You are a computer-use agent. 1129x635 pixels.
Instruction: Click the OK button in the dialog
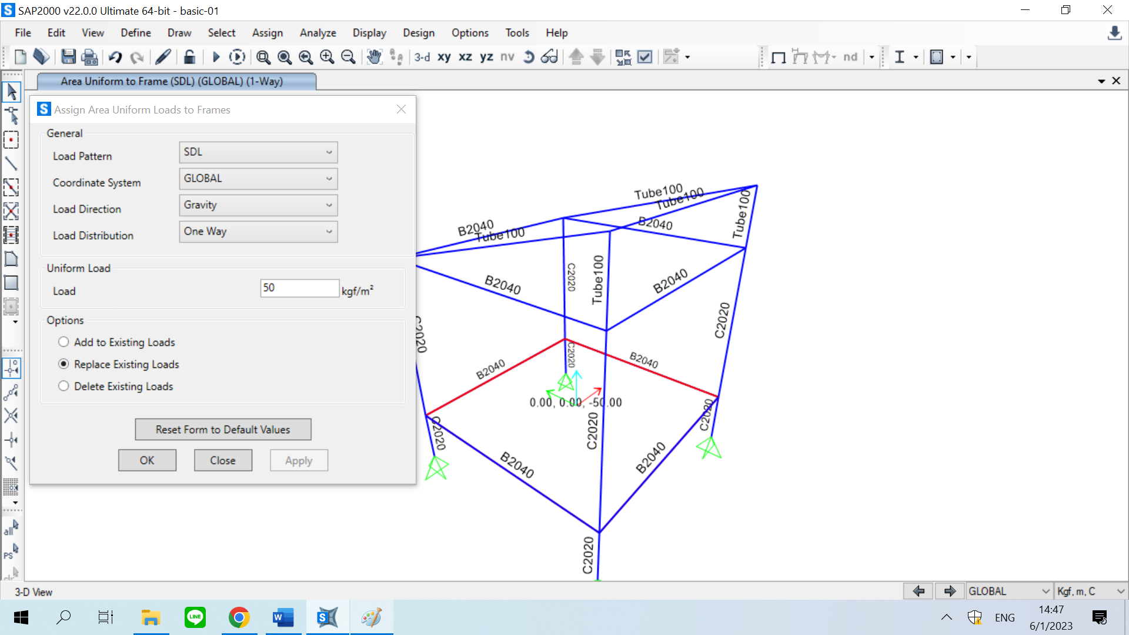pos(147,460)
